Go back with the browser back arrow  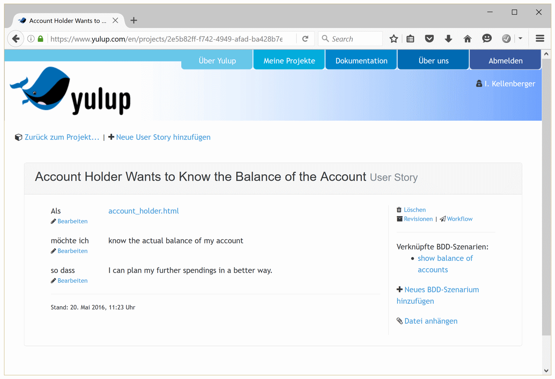coord(16,39)
